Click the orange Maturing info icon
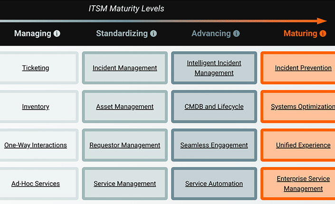The width and height of the screenshot is (335, 204). pos(323,34)
